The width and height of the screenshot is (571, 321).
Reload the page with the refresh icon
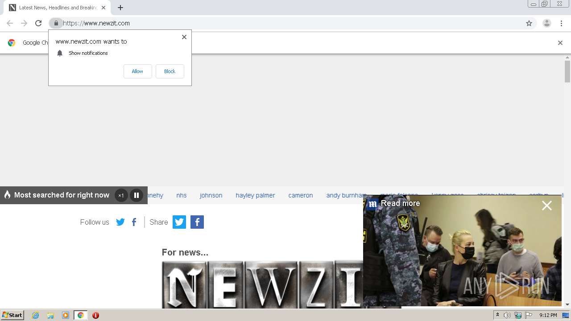point(38,23)
